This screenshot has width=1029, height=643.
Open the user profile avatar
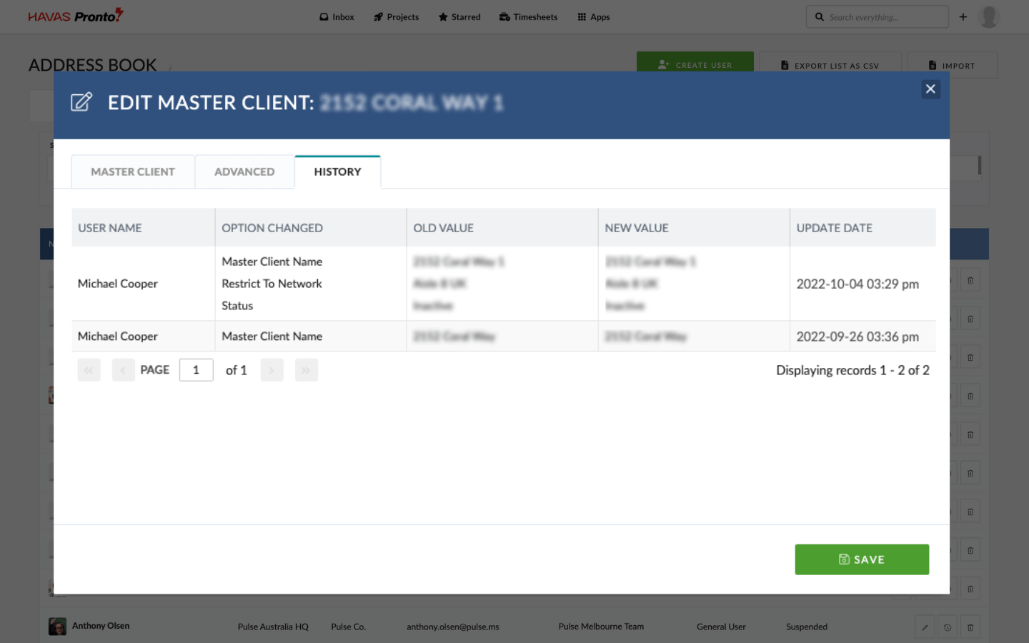(988, 17)
